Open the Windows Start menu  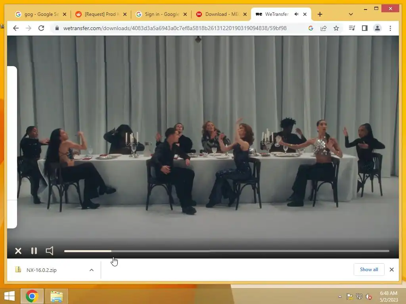click(10, 296)
